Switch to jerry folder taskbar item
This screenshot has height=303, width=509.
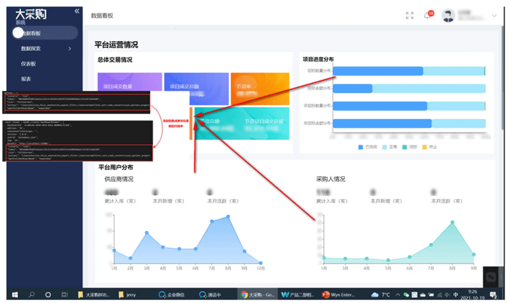(x=127, y=295)
